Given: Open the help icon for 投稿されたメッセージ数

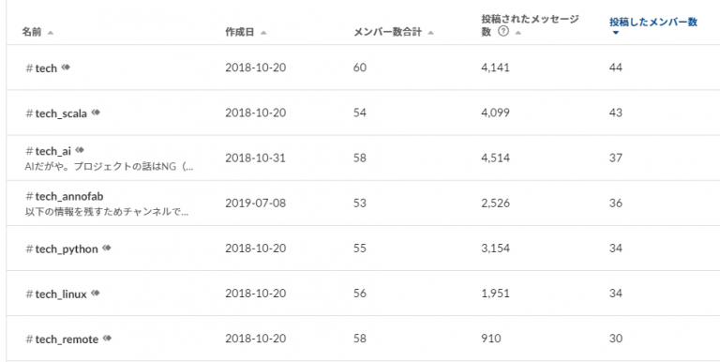Looking at the screenshot, I should (x=503, y=32).
